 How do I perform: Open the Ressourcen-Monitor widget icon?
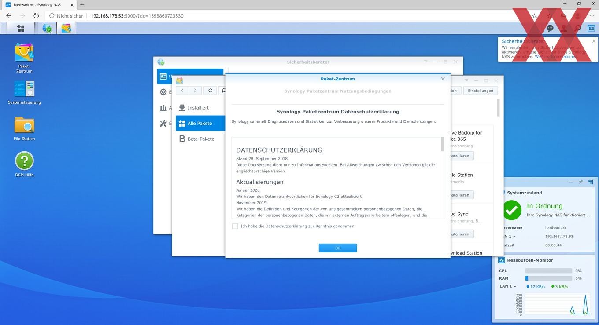click(x=501, y=260)
